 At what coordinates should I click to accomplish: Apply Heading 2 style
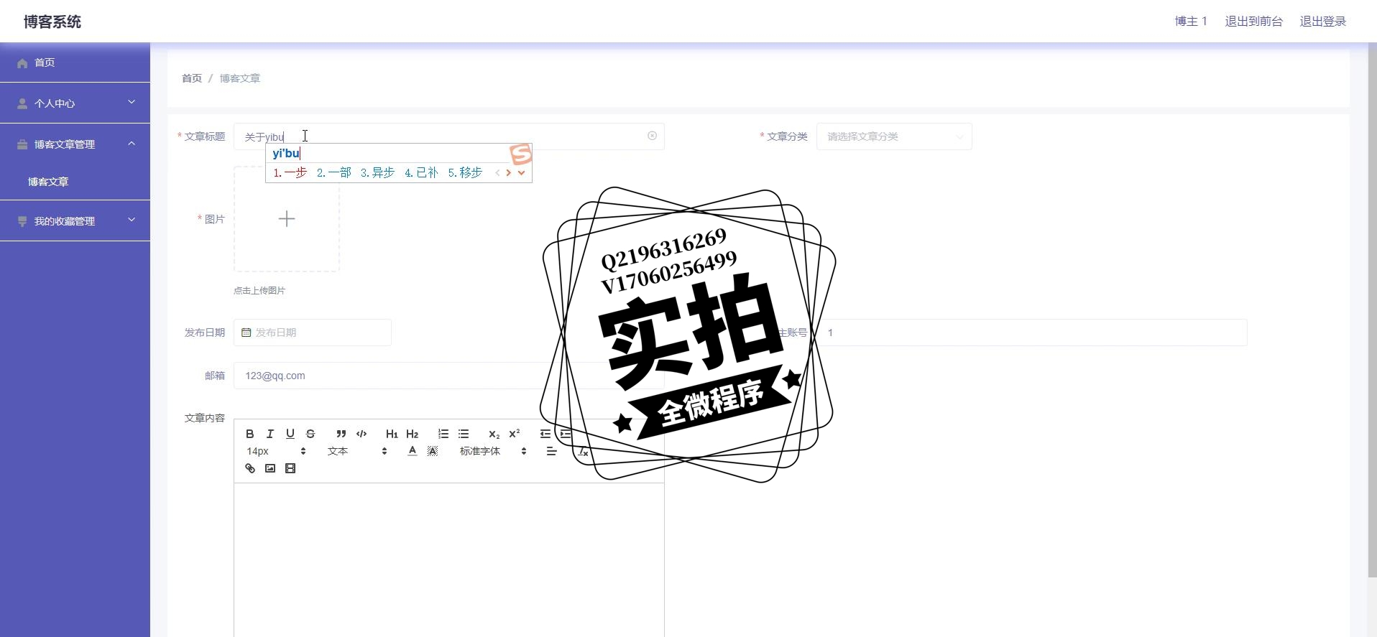tap(412, 434)
